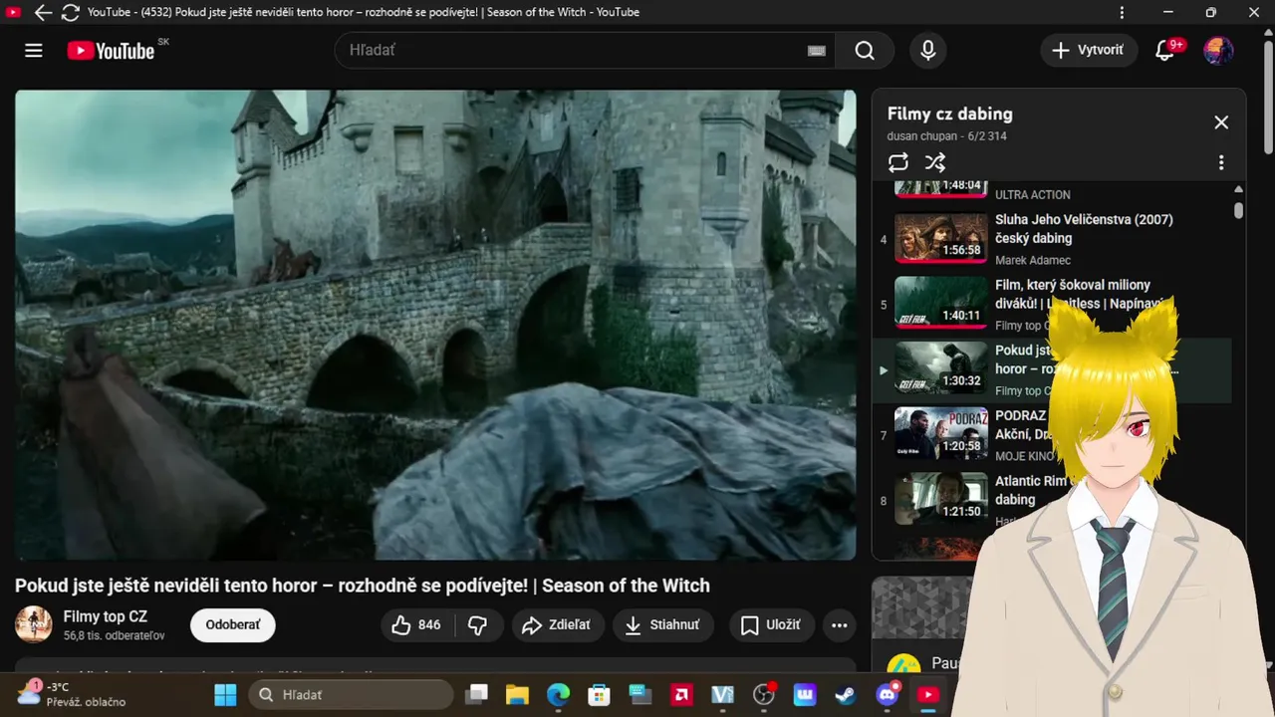1275x717 pixels.
Task: Select the 1:40:11 Limitless video thumbnail
Action: pos(940,304)
